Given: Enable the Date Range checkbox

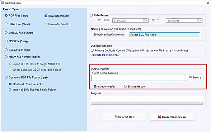Looking at the screenshot, I should click(92, 15).
